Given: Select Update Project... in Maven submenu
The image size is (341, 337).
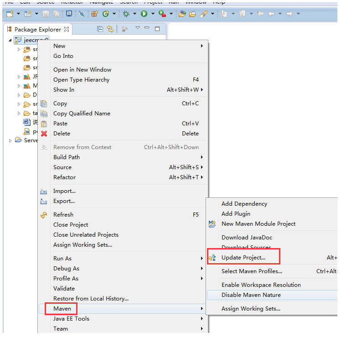Looking at the screenshot, I should click(243, 258).
